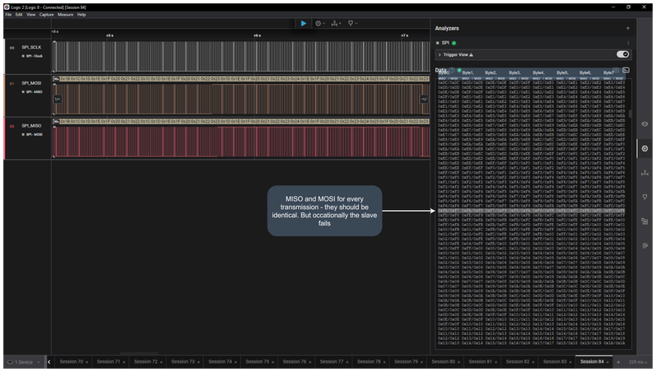Expand the 229 ms status indicator

click(640, 362)
